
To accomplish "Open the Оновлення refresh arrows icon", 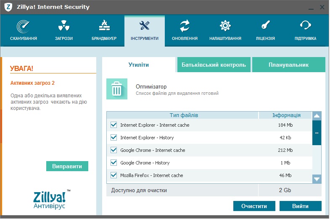I will tap(185, 26).
